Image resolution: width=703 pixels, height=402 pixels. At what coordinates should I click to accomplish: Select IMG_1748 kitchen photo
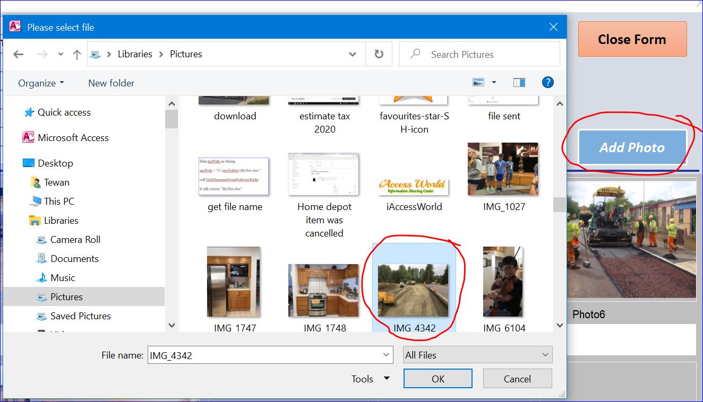tap(324, 297)
